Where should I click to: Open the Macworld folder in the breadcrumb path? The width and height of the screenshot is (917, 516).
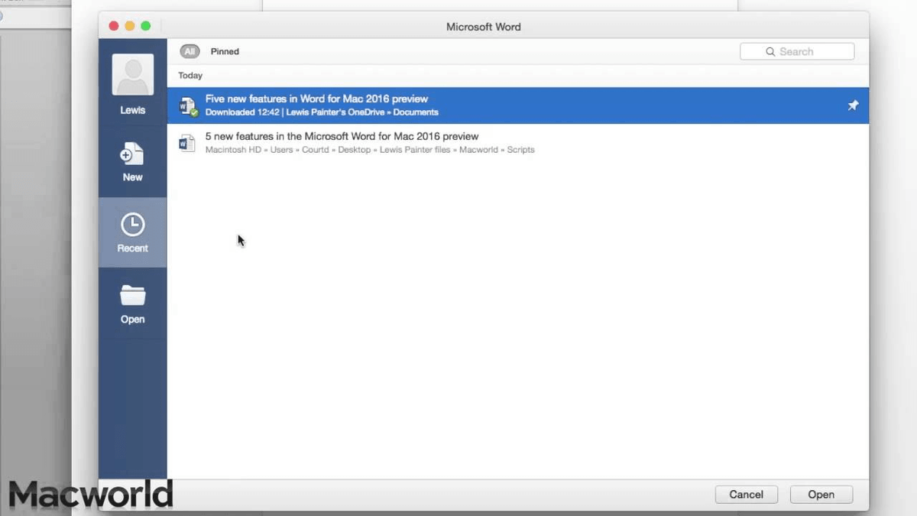[x=479, y=150]
